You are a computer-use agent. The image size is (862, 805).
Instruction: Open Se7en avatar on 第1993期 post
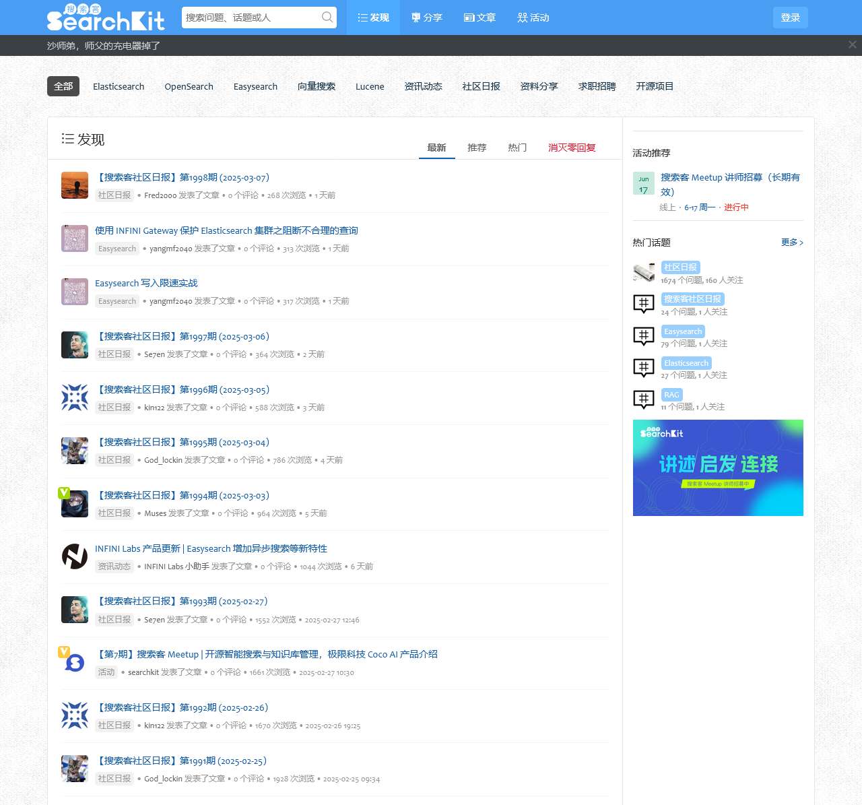[x=75, y=609]
